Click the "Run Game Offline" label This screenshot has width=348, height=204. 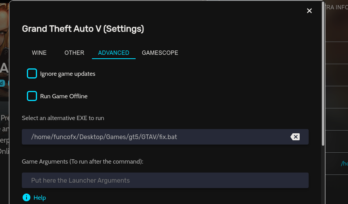tap(64, 96)
